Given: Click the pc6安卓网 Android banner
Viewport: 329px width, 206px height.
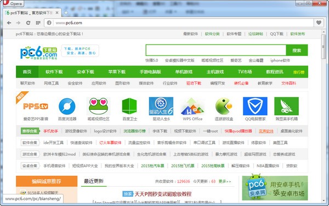Looking at the screenshot, I should coord(275,188).
